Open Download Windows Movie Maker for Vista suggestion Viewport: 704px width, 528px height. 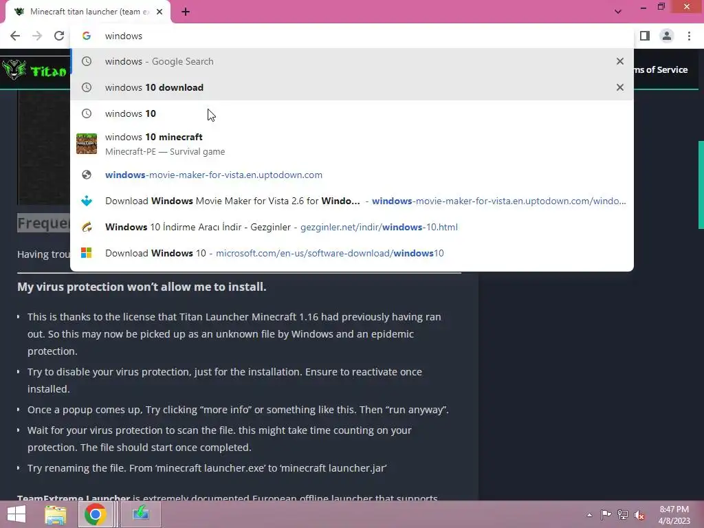(352, 201)
